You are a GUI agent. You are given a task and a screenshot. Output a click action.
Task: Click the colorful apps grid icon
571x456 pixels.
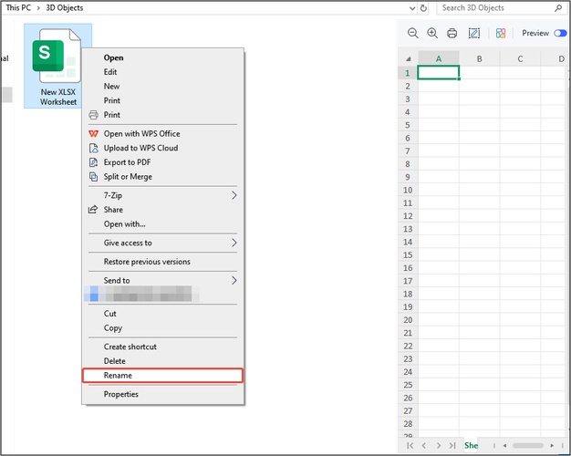[x=501, y=33]
